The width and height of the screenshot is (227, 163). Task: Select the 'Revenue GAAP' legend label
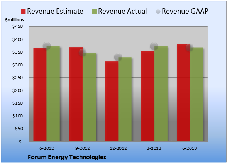(x=185, y=11)
